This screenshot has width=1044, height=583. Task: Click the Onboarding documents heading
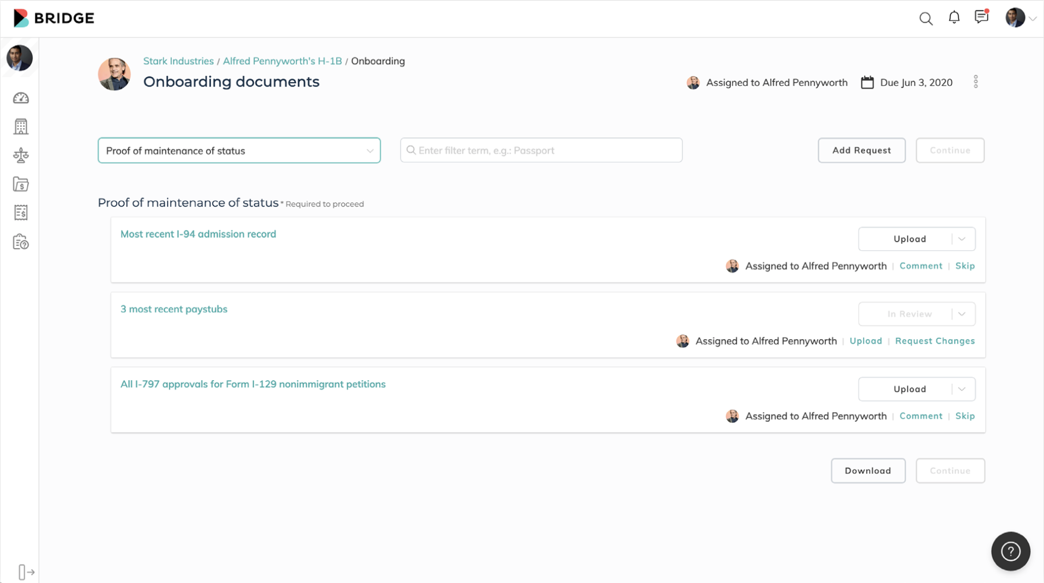pyautogui.click(x=231, y=82)
